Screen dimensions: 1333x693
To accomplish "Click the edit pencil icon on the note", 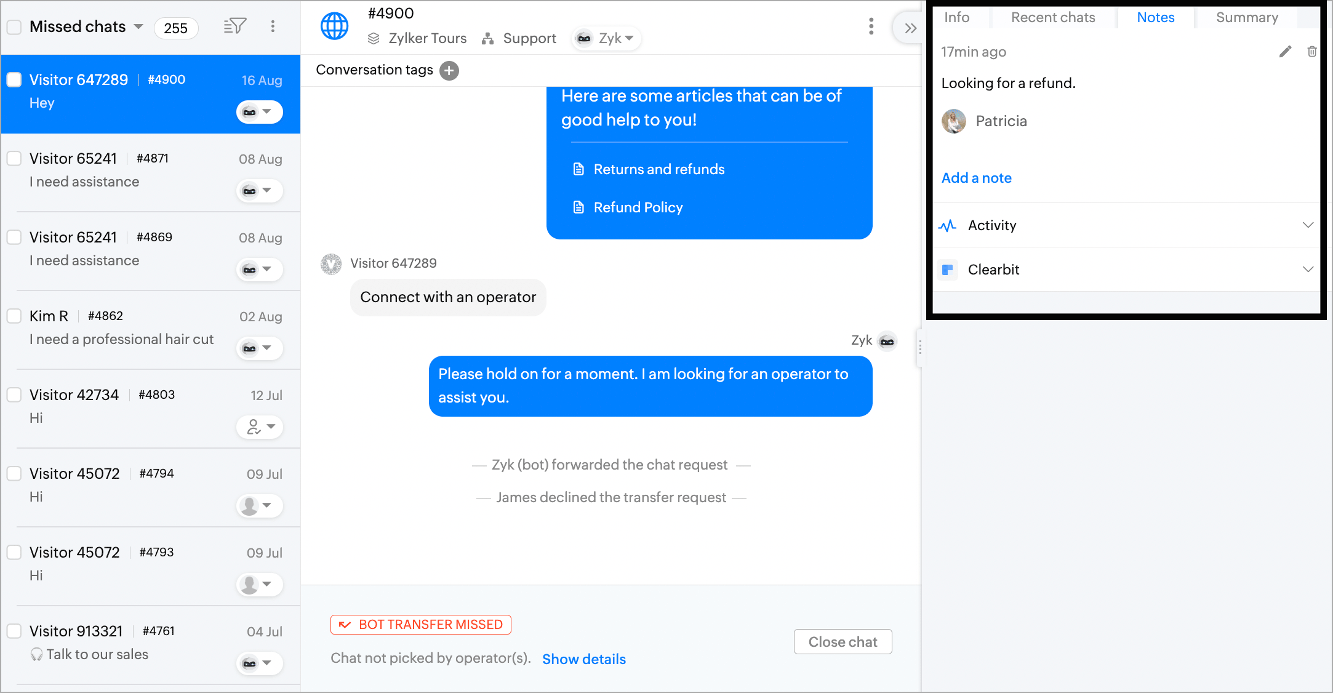I will pyautogui.click(x=1285, y=52).
